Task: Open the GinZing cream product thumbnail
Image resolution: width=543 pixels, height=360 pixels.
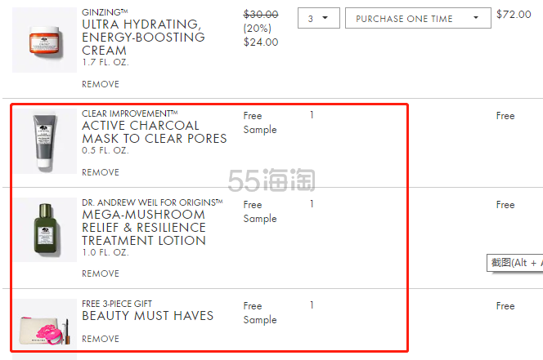Action: coord(45,40)
